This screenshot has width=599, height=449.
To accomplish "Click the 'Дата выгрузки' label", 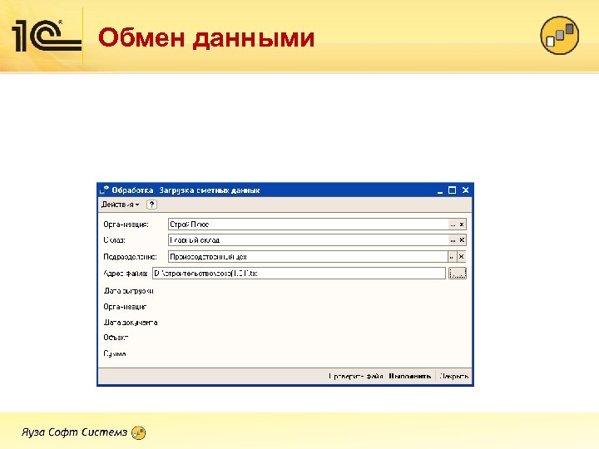I will [x=128, y=291].
